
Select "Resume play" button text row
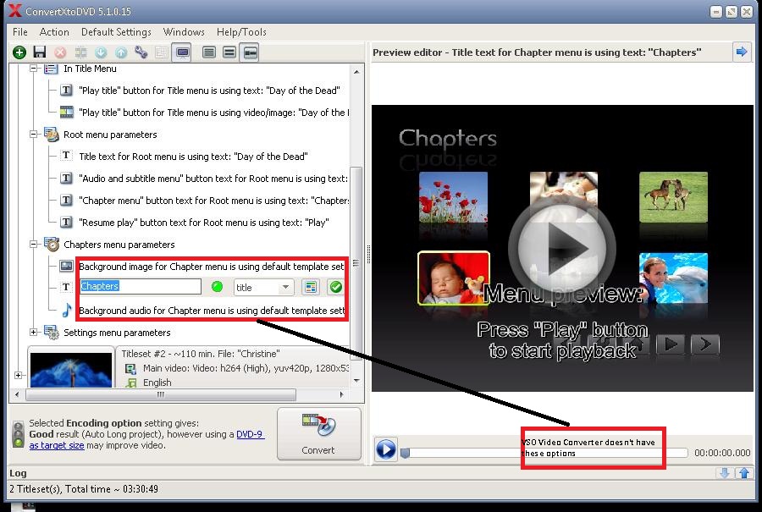click(x=203, y=223)
